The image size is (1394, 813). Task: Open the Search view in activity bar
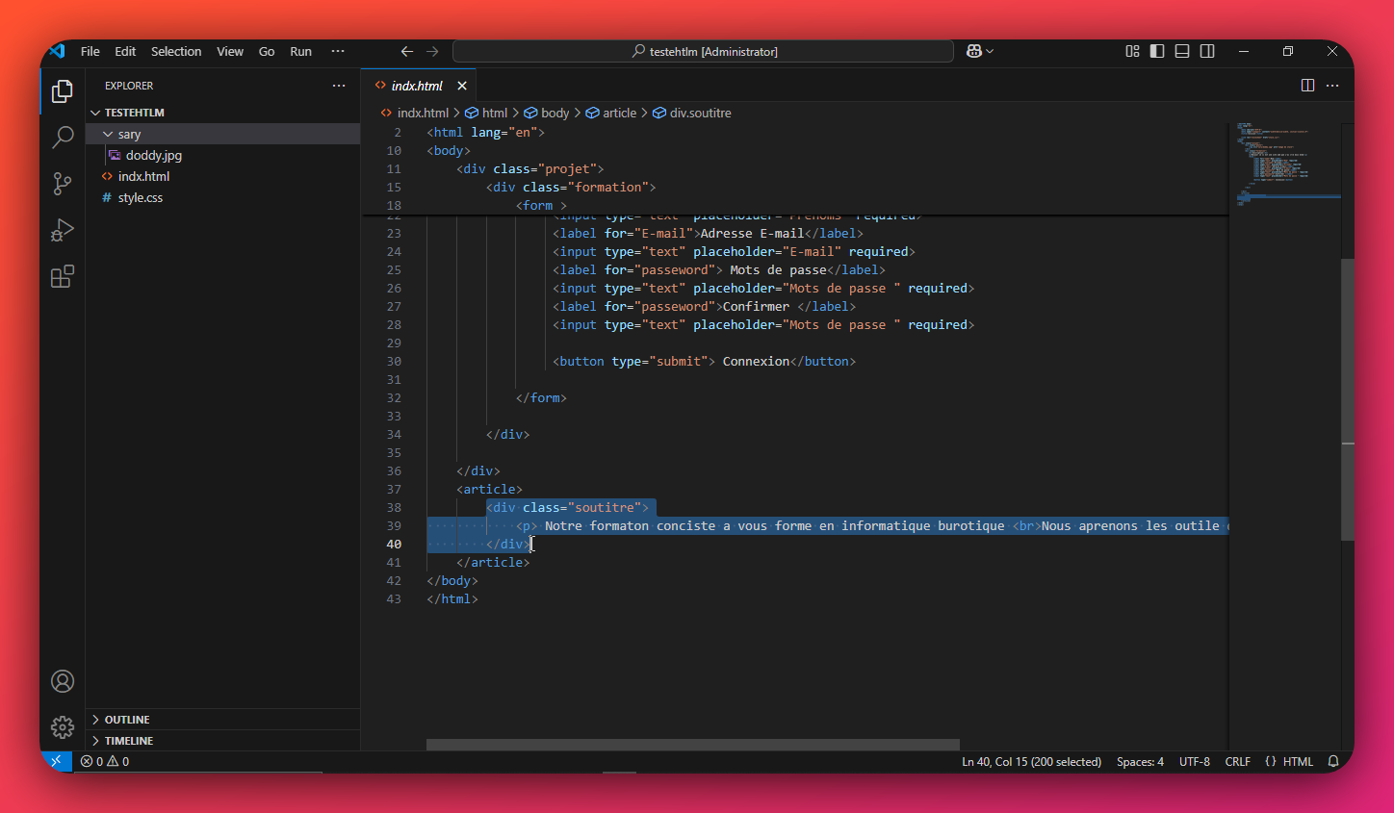point(63,137)
